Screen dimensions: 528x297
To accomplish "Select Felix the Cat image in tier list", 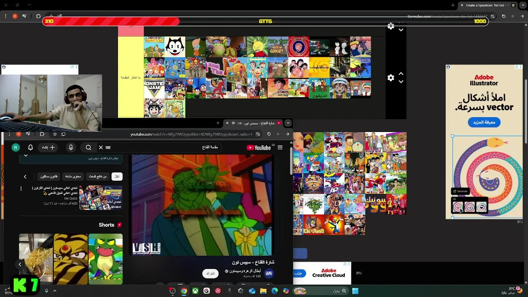I will pos(175,47).
